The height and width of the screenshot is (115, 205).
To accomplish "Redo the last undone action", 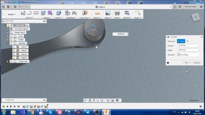I will [x=26, y=7].
